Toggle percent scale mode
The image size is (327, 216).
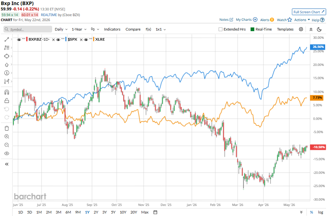(311, 212)
